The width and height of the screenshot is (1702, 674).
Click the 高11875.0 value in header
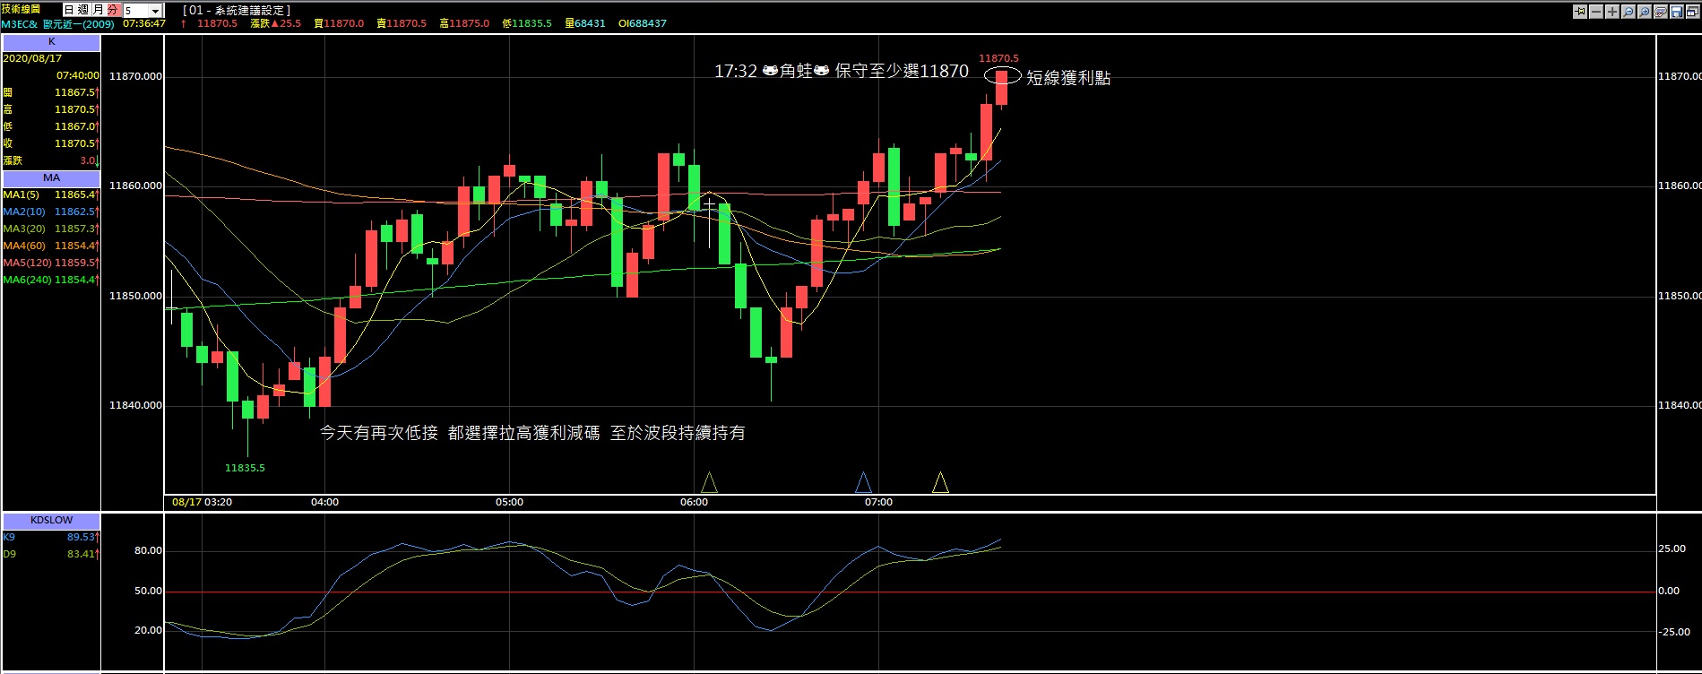pyautogui.click(x=464, y=23)
